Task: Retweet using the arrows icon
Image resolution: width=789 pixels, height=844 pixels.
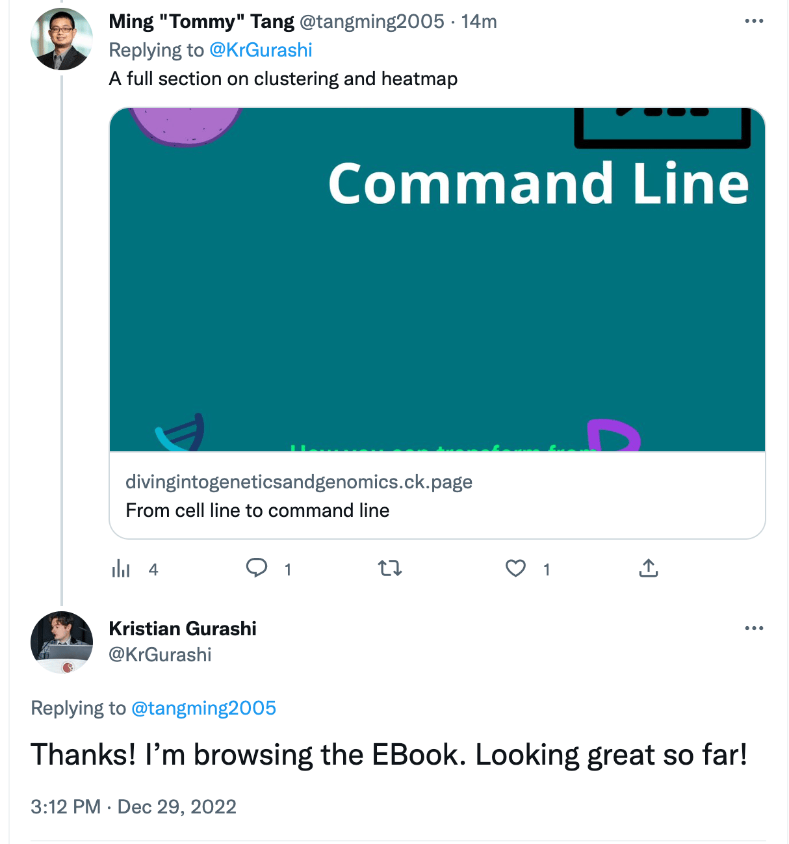Action: [390, 569]
